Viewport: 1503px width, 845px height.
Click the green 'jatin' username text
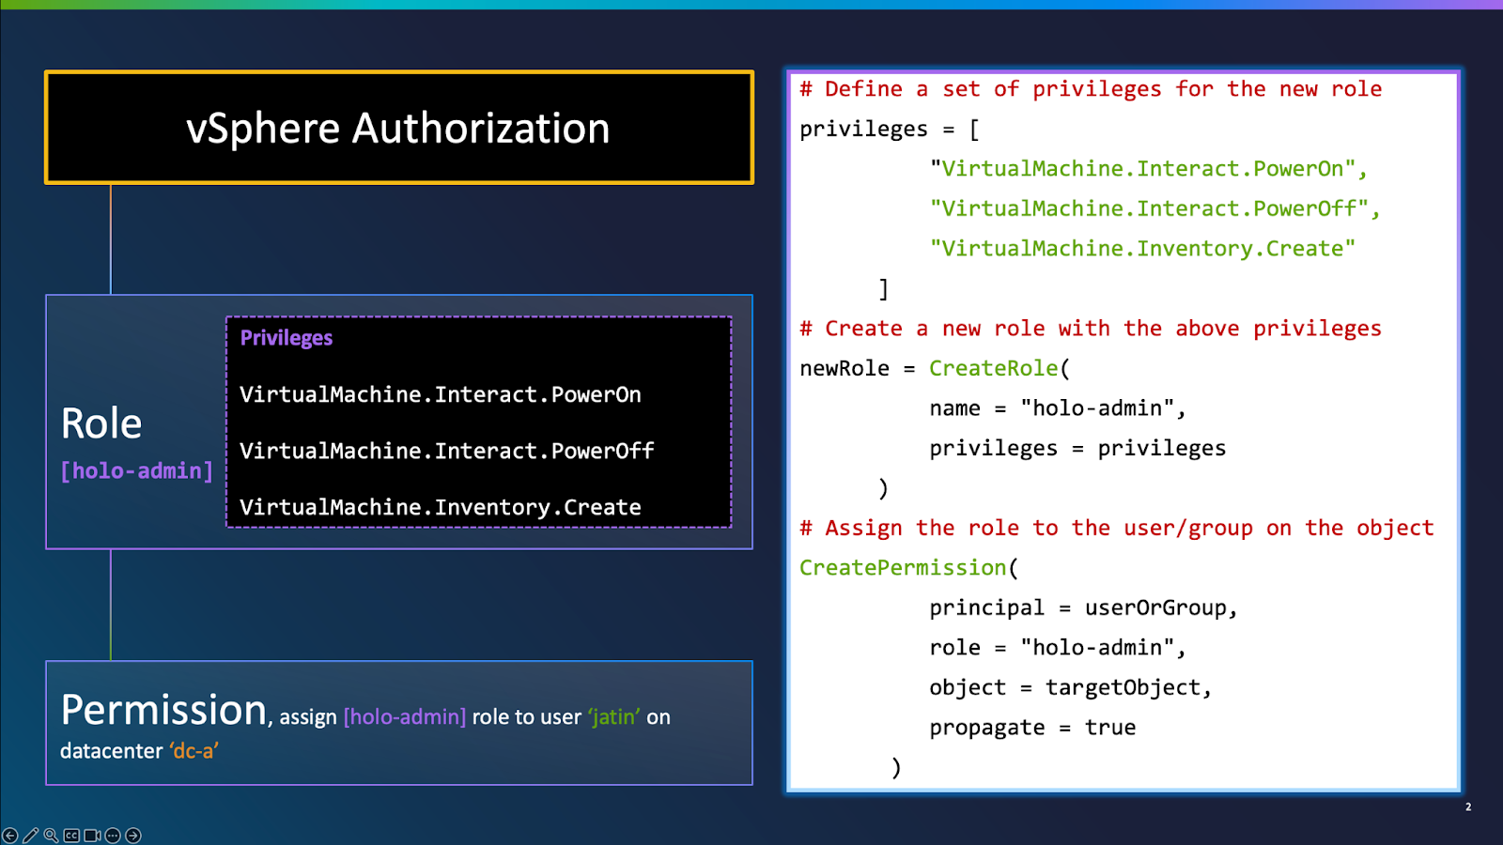(612, 716)
